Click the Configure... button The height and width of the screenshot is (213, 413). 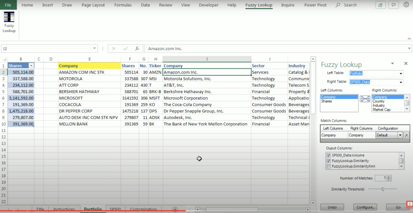point(365,207)
